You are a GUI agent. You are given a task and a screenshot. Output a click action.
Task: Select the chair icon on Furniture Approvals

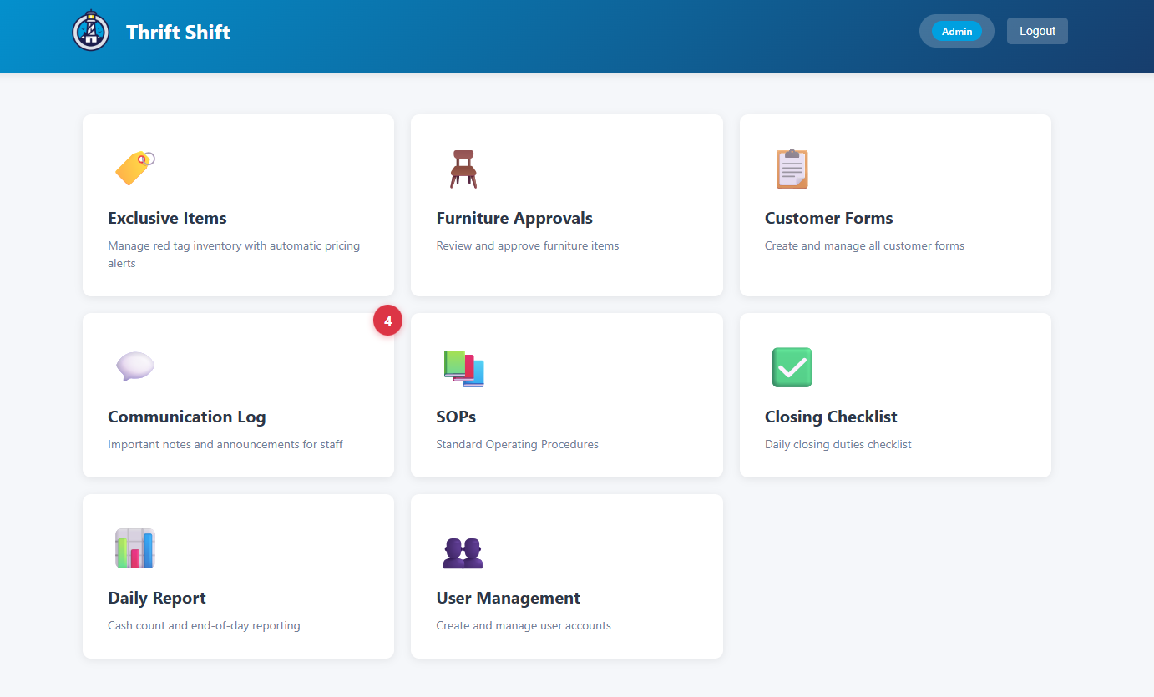[463, 169]
